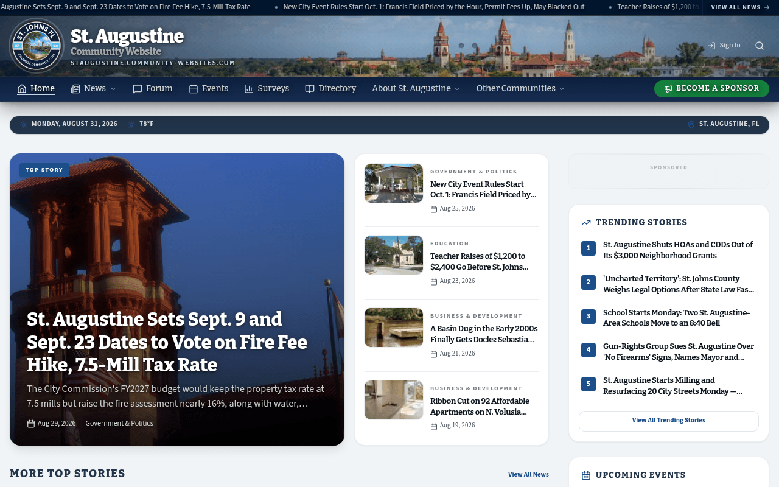The width and height of the screenshot is (779, 487).
Task: Open the Fire Fee Hike top story headline
Action: [167, 342]
